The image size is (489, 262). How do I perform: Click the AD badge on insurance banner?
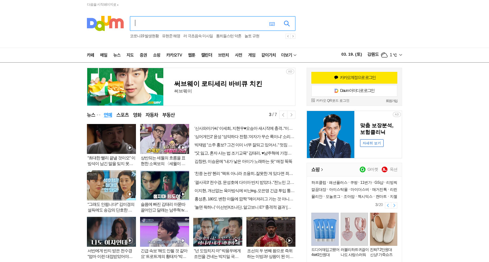(x=397, y=114)
